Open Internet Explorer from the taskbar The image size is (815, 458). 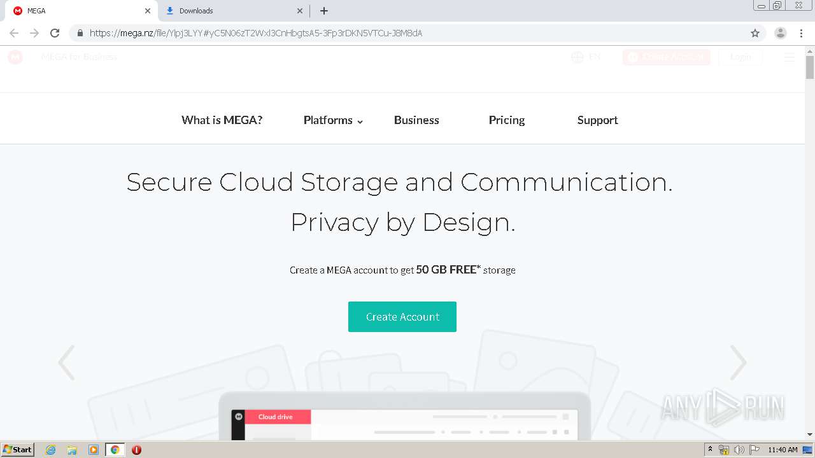(x=51, y=450)
